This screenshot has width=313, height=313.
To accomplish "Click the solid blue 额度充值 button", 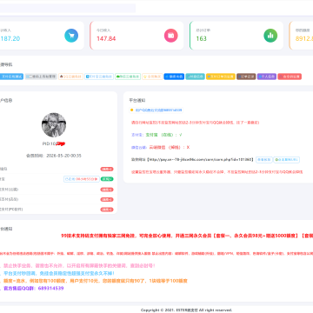I will pyautogui.click(x=174, y=77).
